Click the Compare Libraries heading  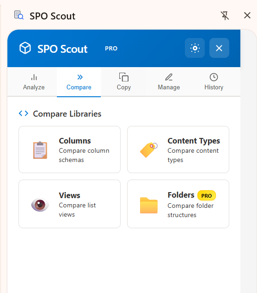67,114
